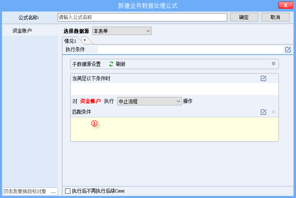Open the 中止流程 operation dropdown
296x198 pixels.
(x=149, y=101)
